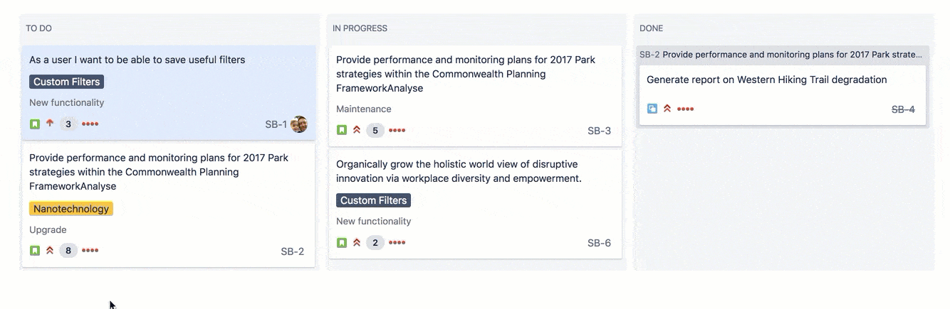Click the highest priority icon on SB-3
Screen dimensions: 950x309
click(357, 130)
